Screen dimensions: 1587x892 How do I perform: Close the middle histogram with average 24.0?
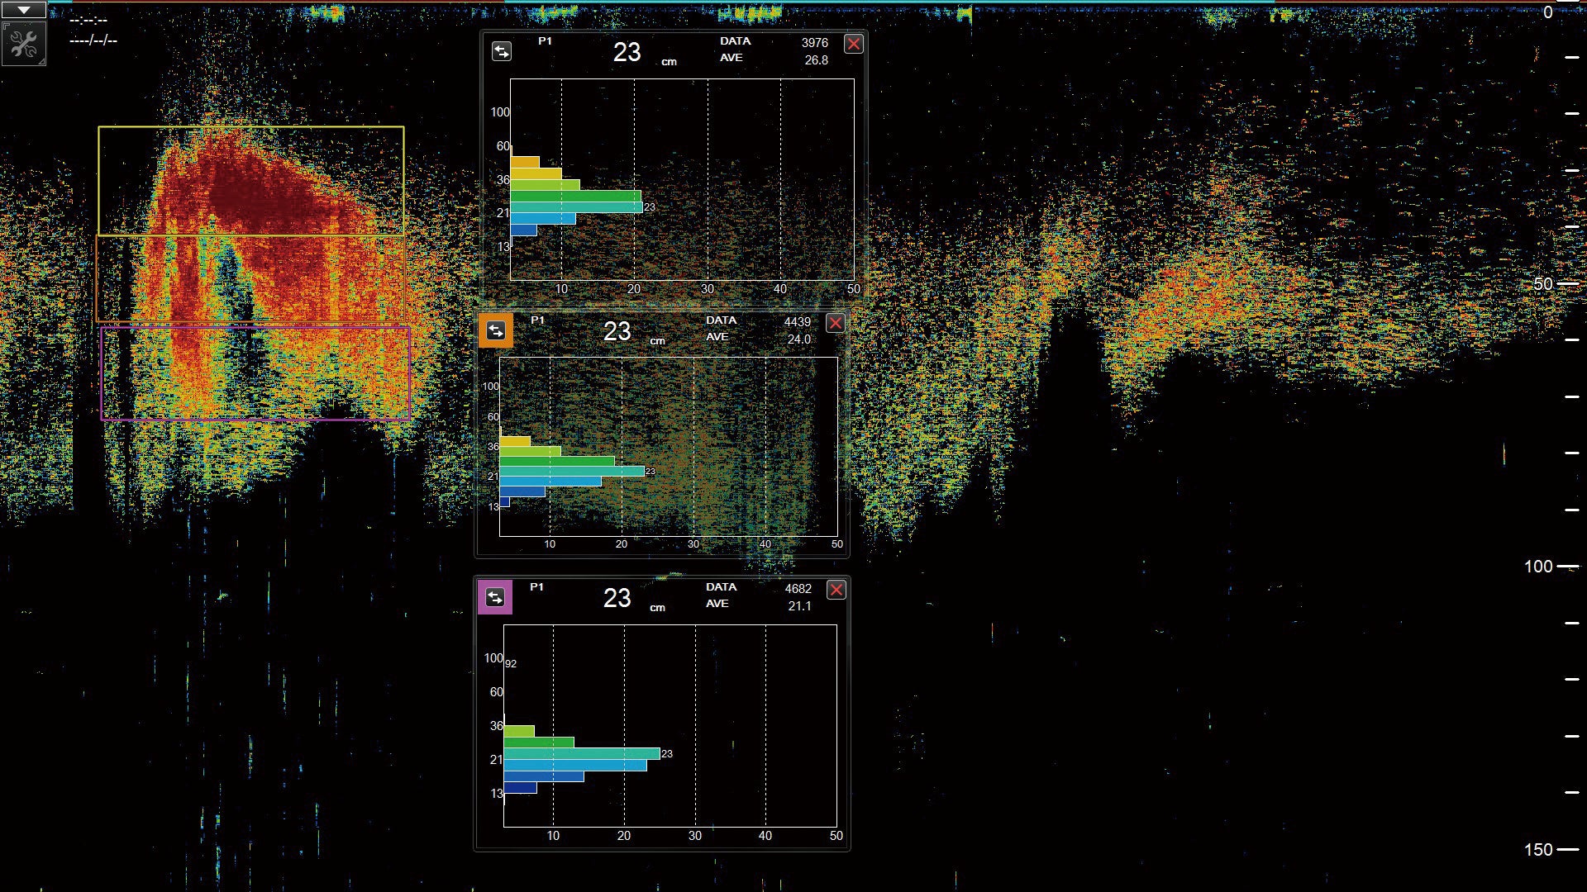(x=835, y=323)
